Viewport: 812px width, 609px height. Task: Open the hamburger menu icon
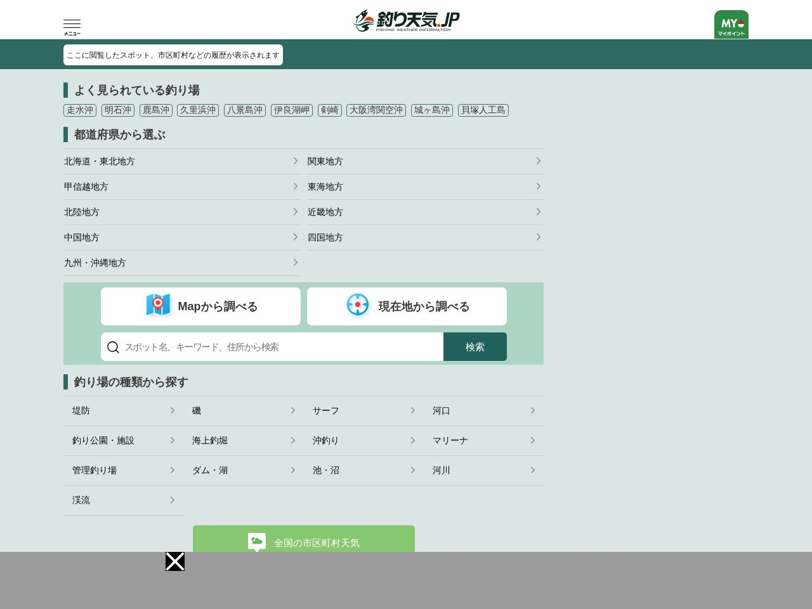click(72, 27)
